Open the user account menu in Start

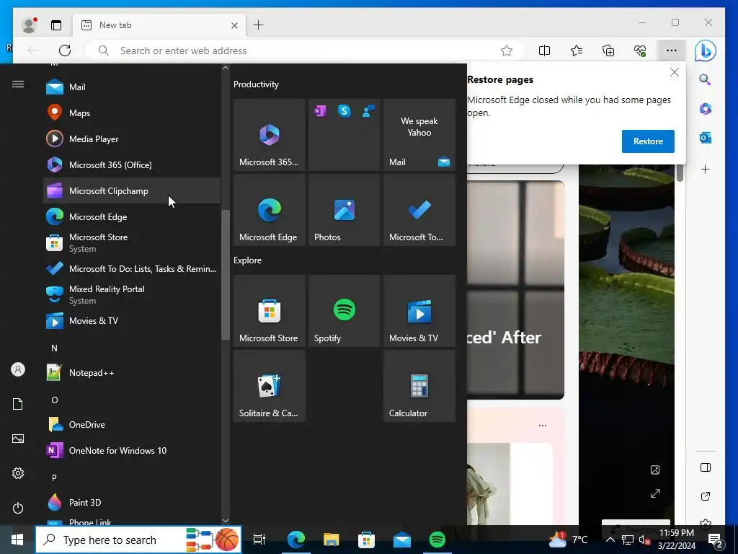pyautogui.click(x=18, y=369)
